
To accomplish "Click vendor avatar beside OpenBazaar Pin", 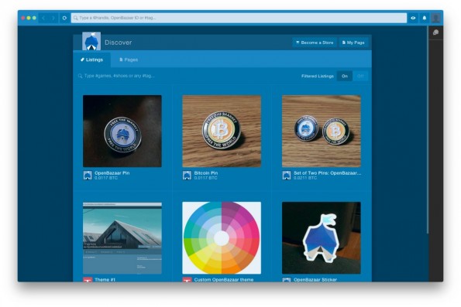I will [x=88, y=176].
